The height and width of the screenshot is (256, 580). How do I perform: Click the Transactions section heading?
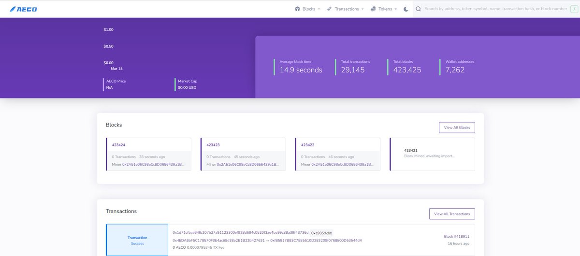(121, 211)
